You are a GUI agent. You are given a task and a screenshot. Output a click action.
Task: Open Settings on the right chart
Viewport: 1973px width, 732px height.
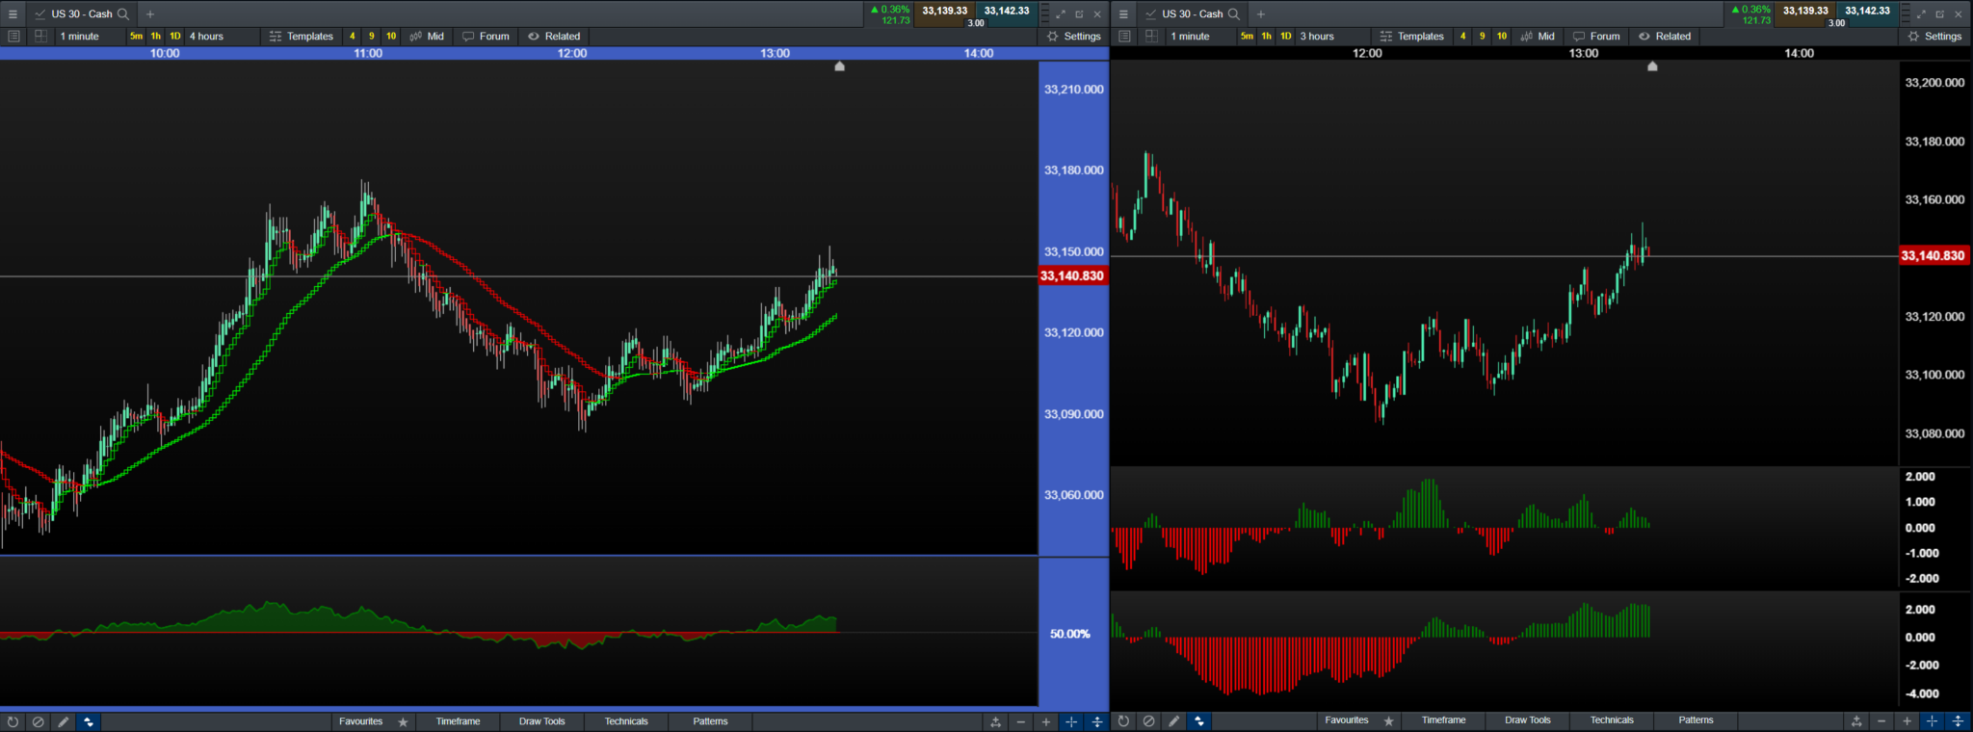click(1935, 37)
